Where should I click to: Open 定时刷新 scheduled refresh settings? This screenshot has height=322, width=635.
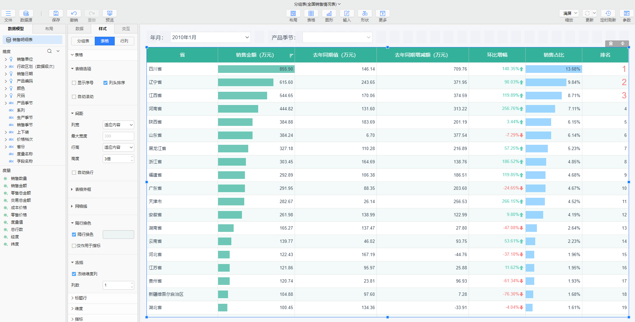click(x=608, y=13)
